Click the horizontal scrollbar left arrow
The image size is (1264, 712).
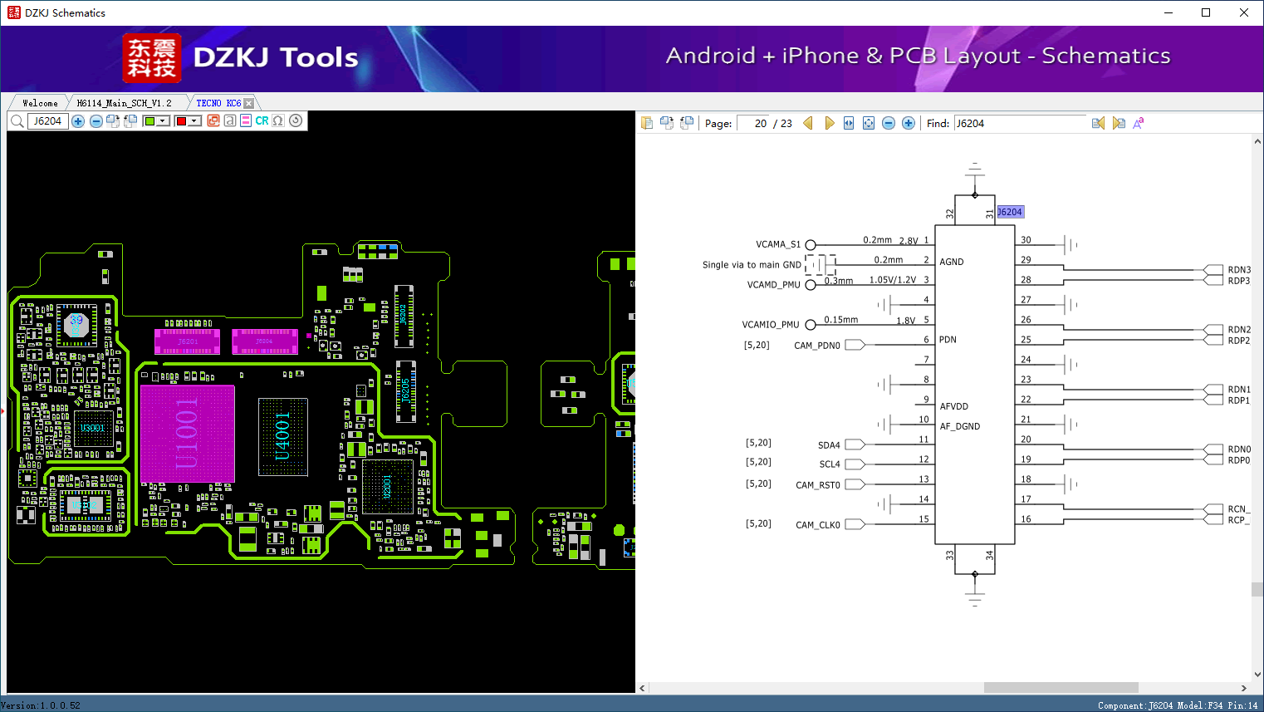643,688
